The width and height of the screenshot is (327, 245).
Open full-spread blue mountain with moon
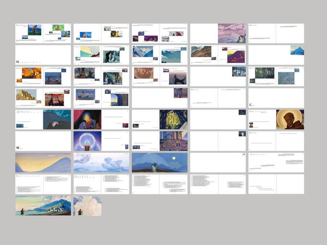[160, 163]
